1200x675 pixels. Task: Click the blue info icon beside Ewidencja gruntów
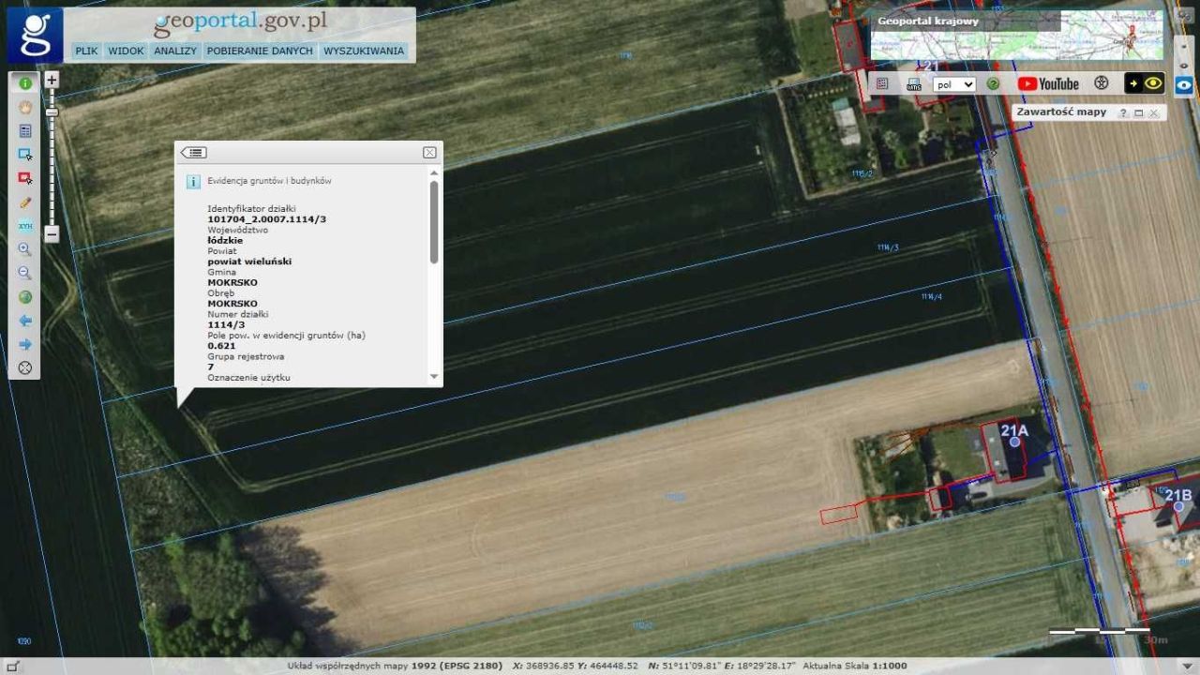193,182
